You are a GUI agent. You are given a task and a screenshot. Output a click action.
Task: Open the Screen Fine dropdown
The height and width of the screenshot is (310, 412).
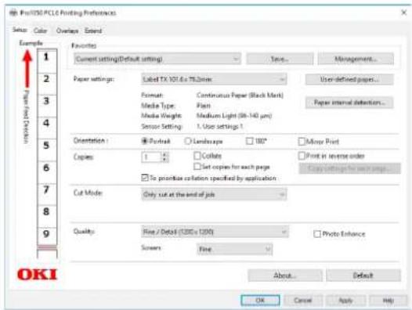coord(234,249)
